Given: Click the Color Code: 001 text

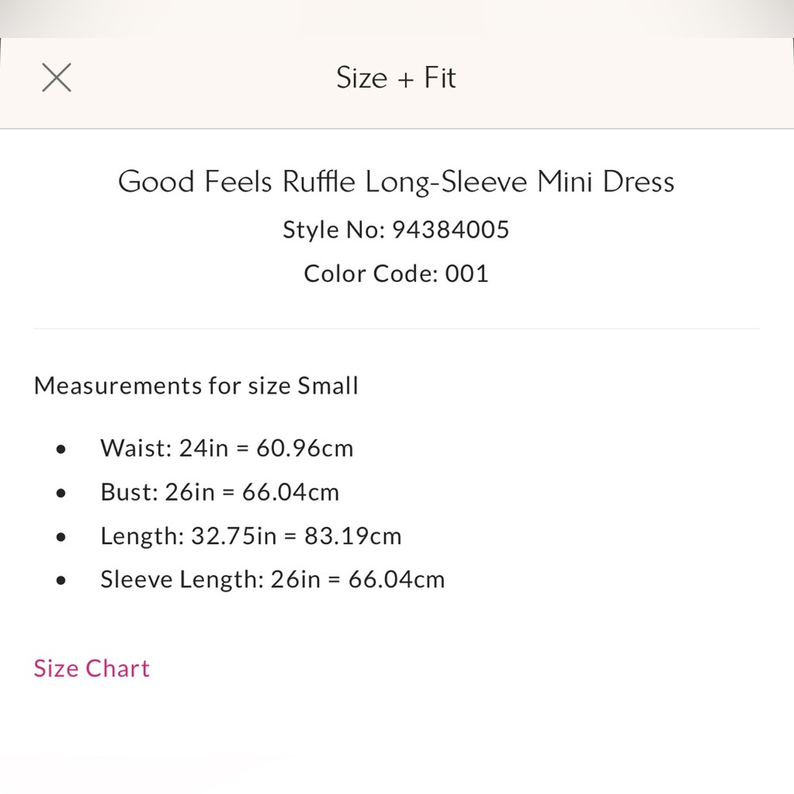Looking at the screenshot, I should [396, 273].
